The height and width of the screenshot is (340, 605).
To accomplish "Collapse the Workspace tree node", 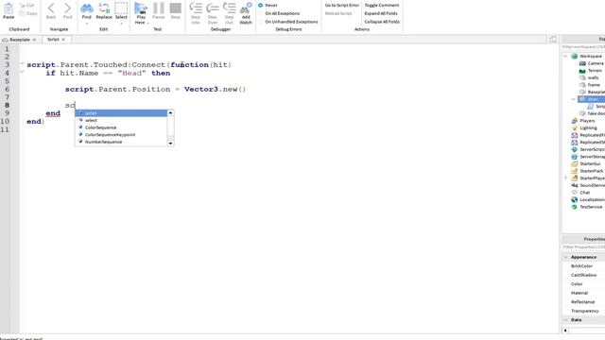I will tap(565, 57).
